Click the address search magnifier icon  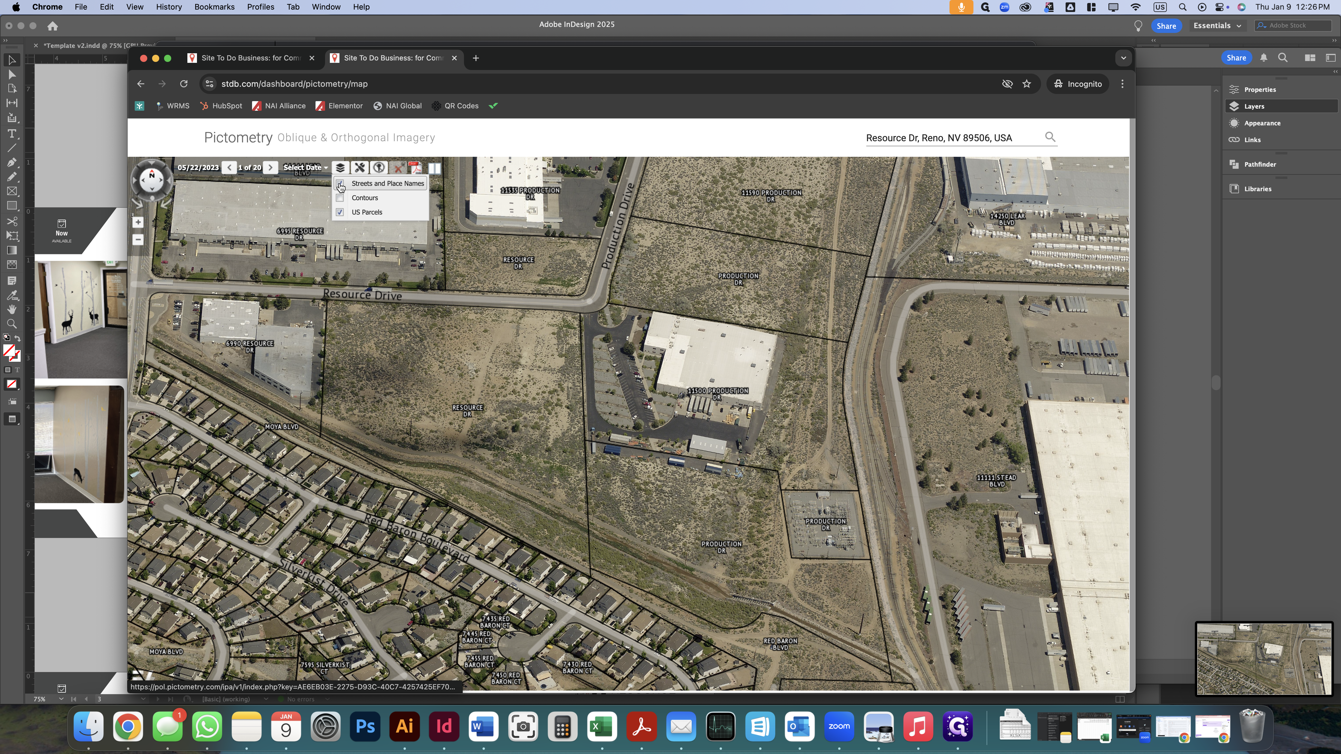[x=1050, y=137]
